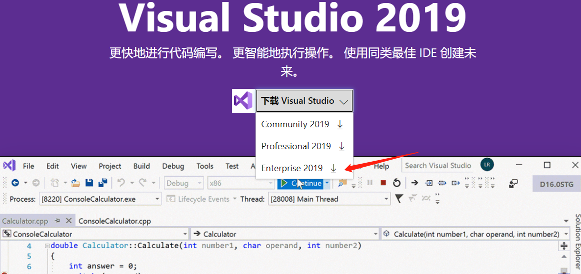Open the Redo history dropdown arrow
The height and width of the screenshot is (274, 581).
[153, 183]
